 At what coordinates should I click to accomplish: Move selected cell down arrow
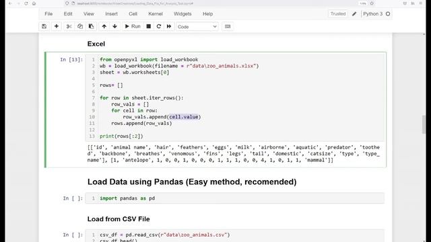tap(114, 27)
